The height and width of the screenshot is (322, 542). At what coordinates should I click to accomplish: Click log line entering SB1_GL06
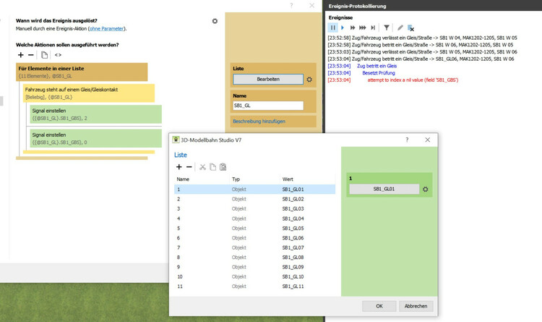pos(421,59)
